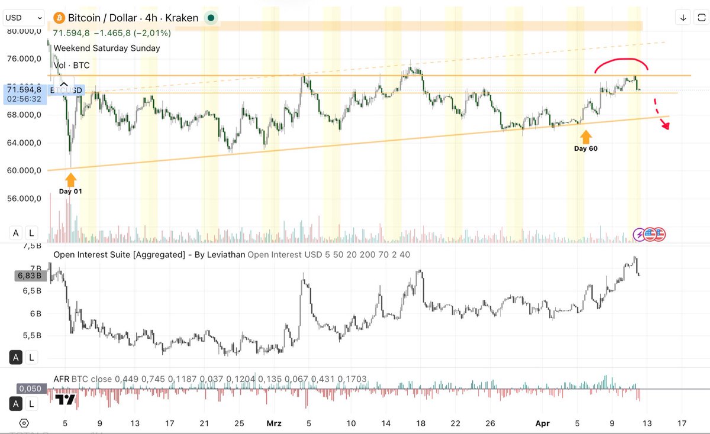The width and height of the screenshot is (710, 434).
Task: Click the Open Interest Suite indicator title
Action: [x=148, y=255]
